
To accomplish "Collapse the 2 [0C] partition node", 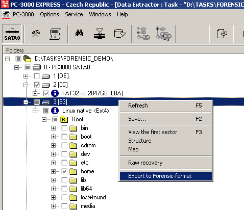I will click(26, 85).
